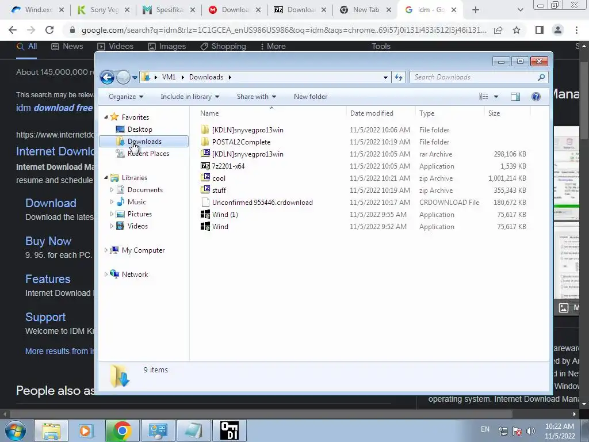Open Chrome from the taskbar
This screenshot has width=589, height=442.
click(x=122, y=430)
